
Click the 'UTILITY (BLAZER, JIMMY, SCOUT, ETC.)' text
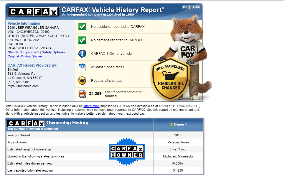click(x=38, y=36)
